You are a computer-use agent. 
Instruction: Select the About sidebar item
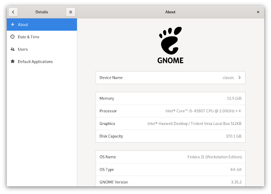pos(42,25)
